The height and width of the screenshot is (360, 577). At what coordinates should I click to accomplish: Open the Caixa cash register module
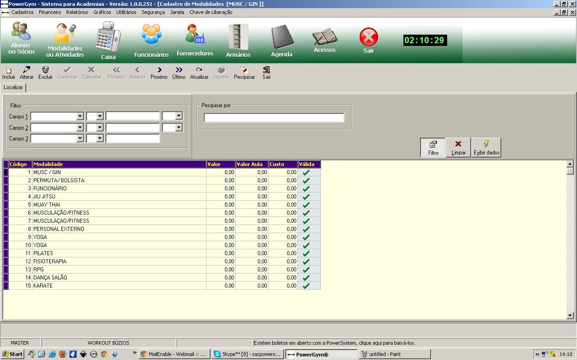point(108,40)
